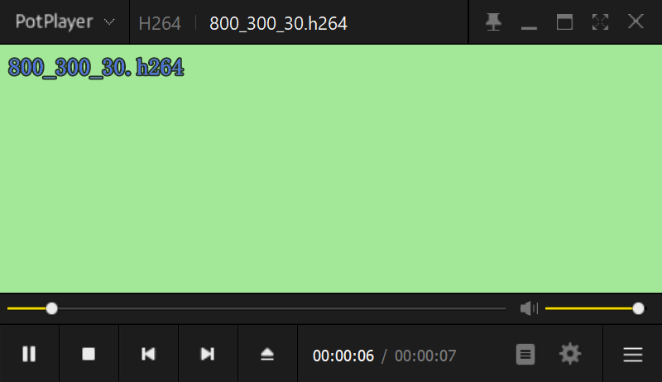Open the hamburger menu in the bottom bar
The image size is (662, 382).
pos(633,355)
